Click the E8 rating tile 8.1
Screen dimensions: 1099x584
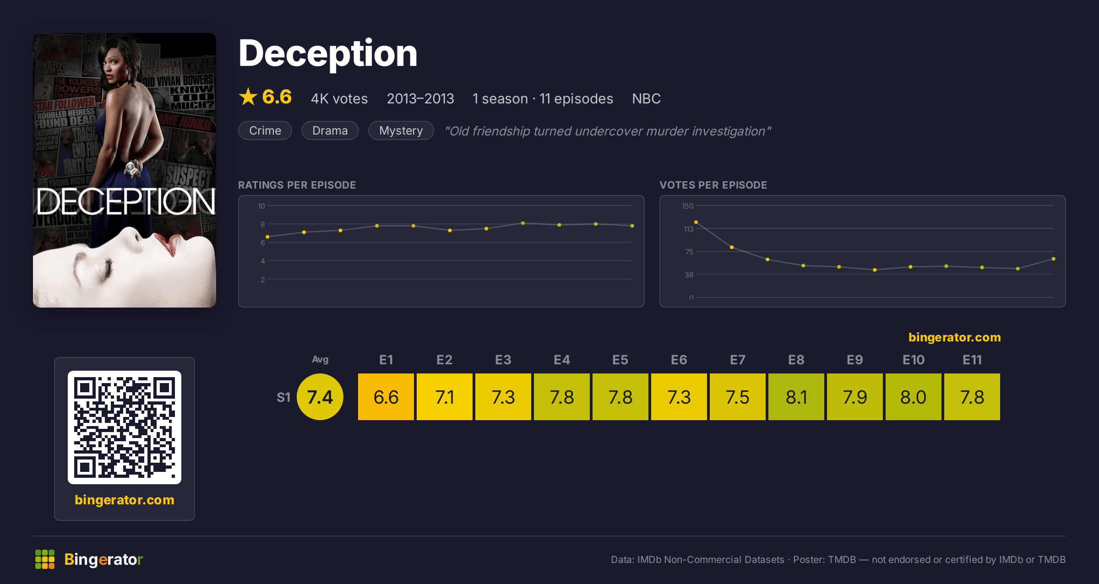point(796,397)
